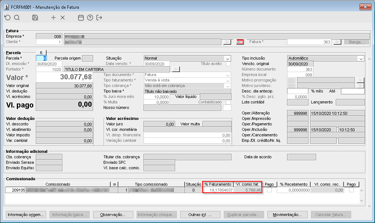Click the % Recebimento column header
The width and height of the screenshot is (375, 223).
point(294,184)
